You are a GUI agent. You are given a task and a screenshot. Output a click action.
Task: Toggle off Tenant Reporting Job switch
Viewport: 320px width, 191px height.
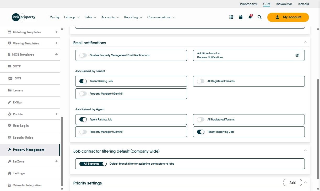coord(201,132)
